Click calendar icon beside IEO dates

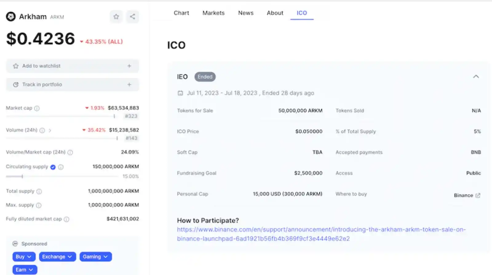click(x=181, y=93)
